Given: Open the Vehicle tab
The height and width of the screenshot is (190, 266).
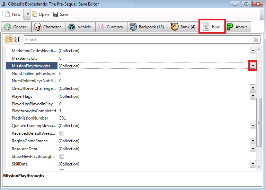Looking at the screenshot, I should [x=80, y=27].
